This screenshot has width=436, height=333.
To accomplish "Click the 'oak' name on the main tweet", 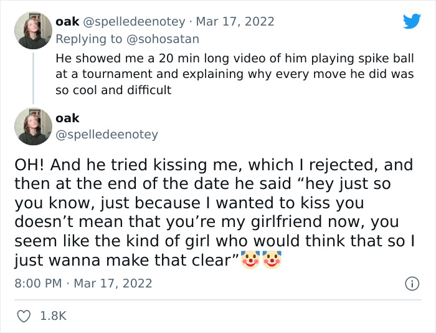I will click(67, 118).
